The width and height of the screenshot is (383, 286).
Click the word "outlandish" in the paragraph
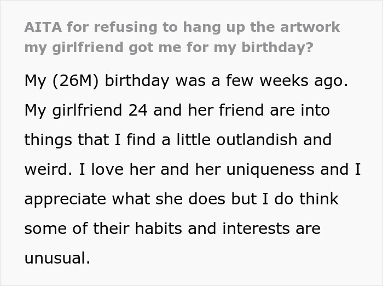[257, 140]
